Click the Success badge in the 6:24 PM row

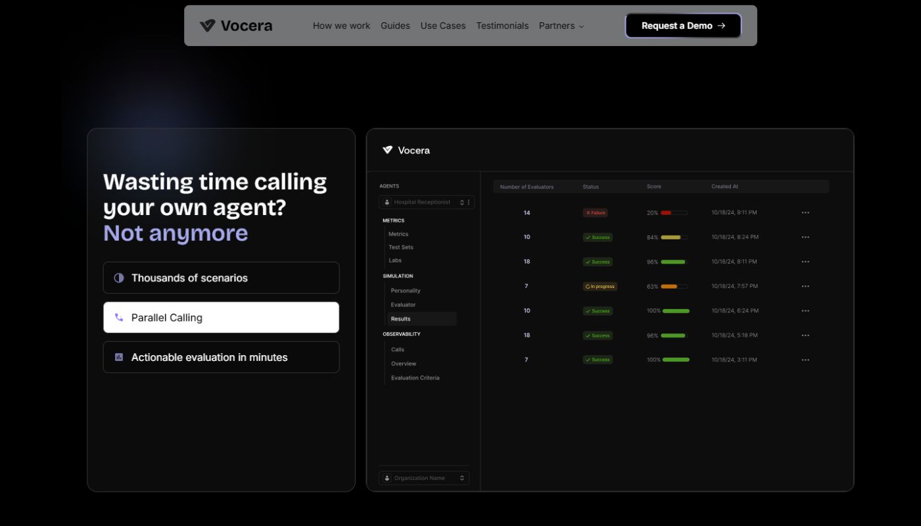(x=598, y=311)
